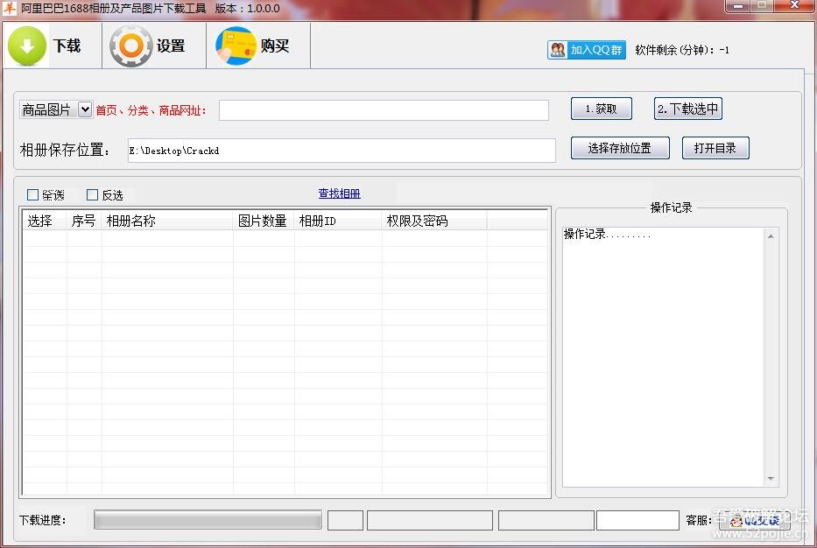
Task: Toggle the select-all checkbox
Action: [x=32, y=195]
